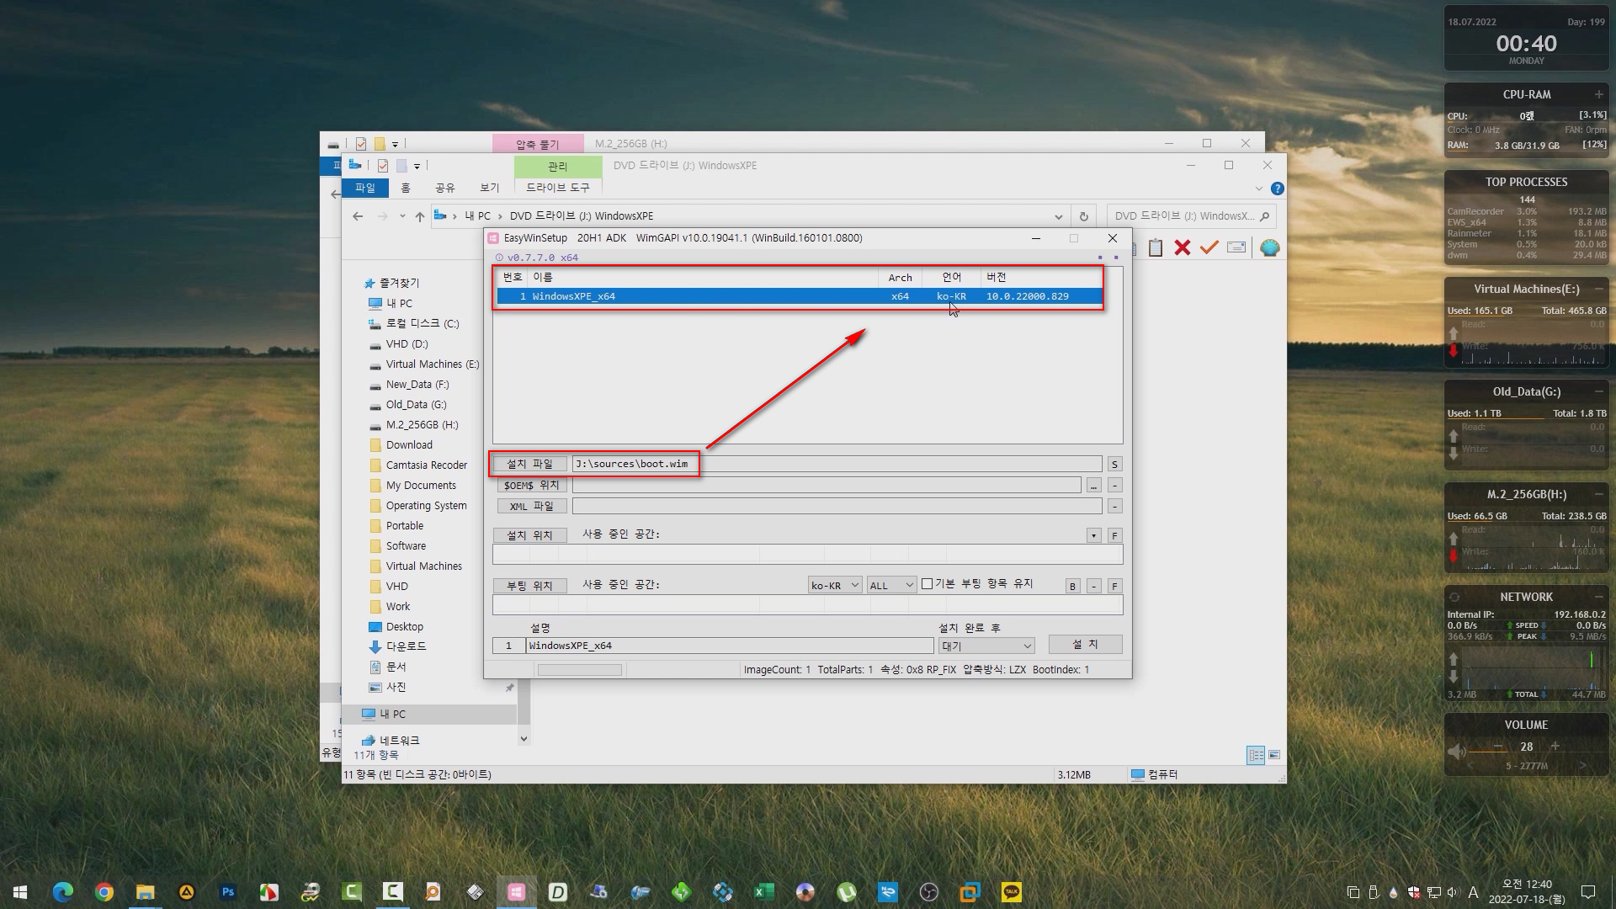Click the install file path field

[x=837, y=464]
